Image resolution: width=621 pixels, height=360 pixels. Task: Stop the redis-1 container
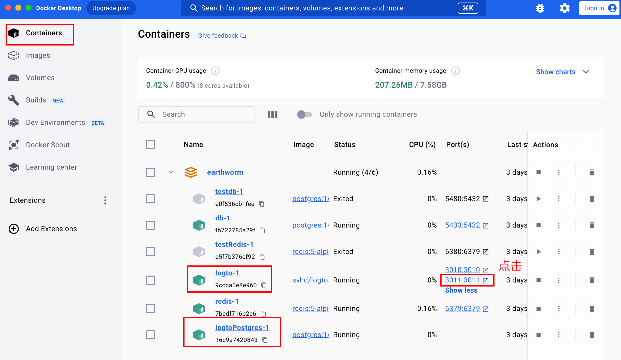(539, 309)
